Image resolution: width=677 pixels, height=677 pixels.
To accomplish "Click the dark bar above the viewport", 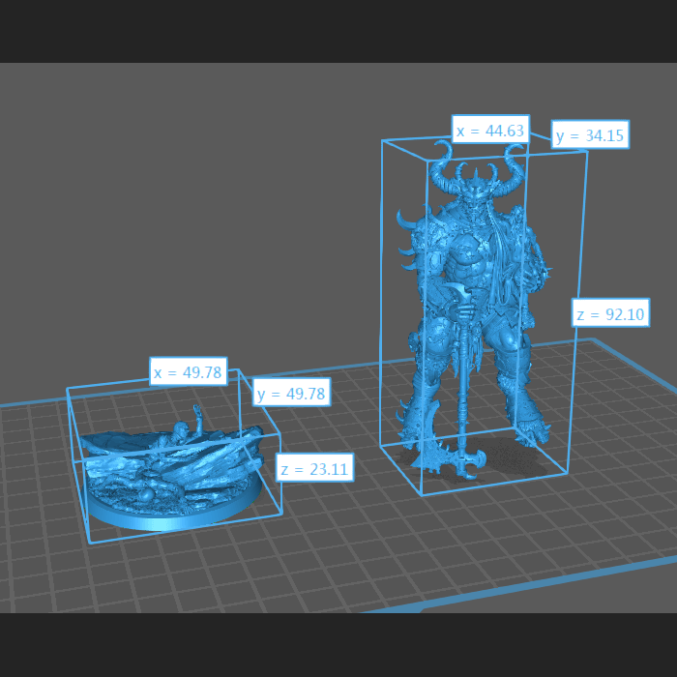I will (338, 31).
